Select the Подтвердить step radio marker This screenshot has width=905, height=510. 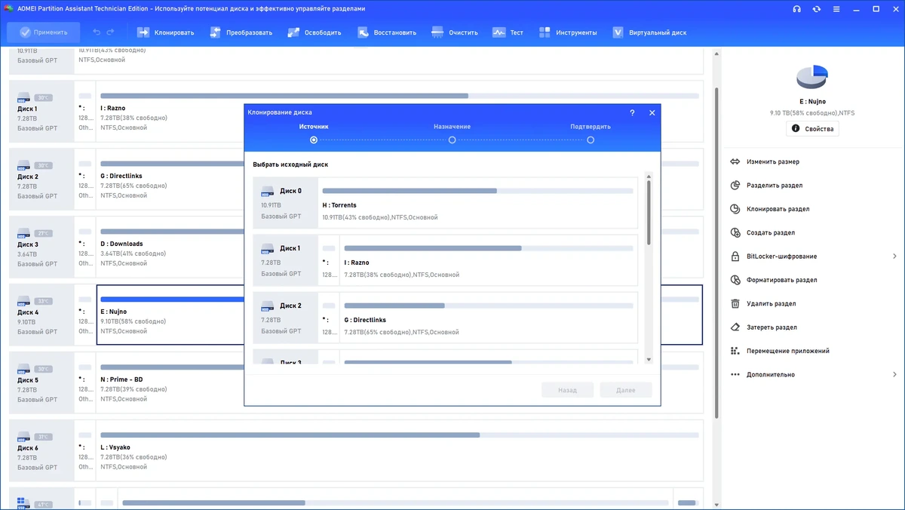(x=591, y=140)
